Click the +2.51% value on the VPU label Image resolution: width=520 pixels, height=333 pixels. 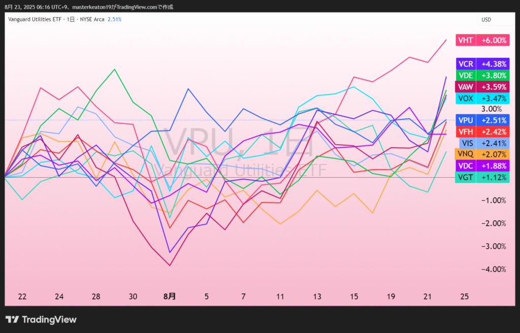tap(493, 120)
